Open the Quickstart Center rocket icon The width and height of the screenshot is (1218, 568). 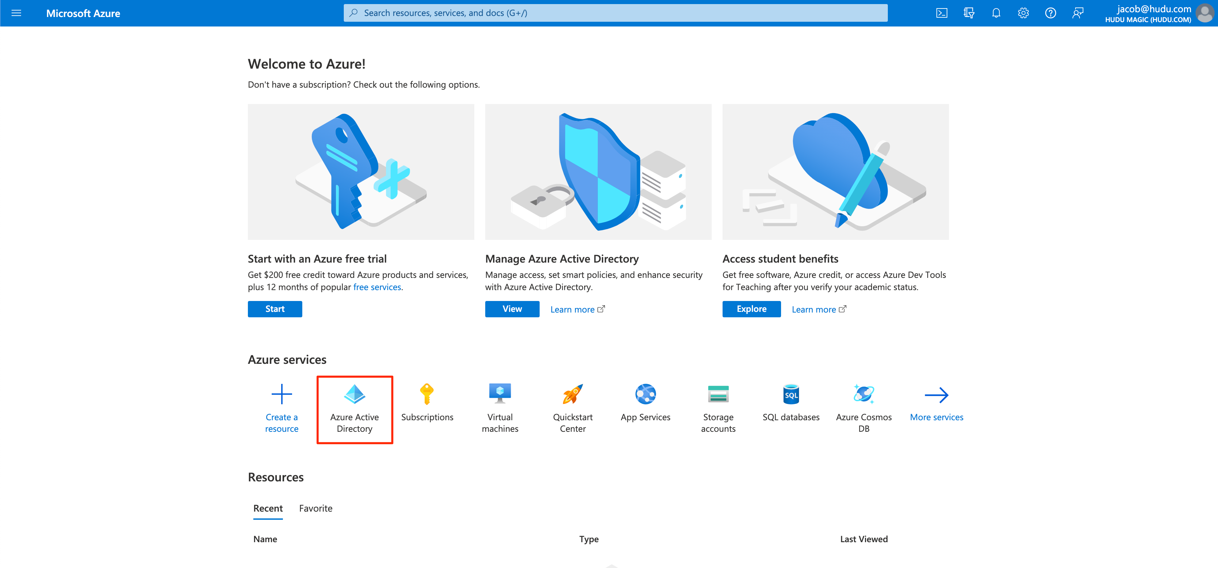(573, 394)
